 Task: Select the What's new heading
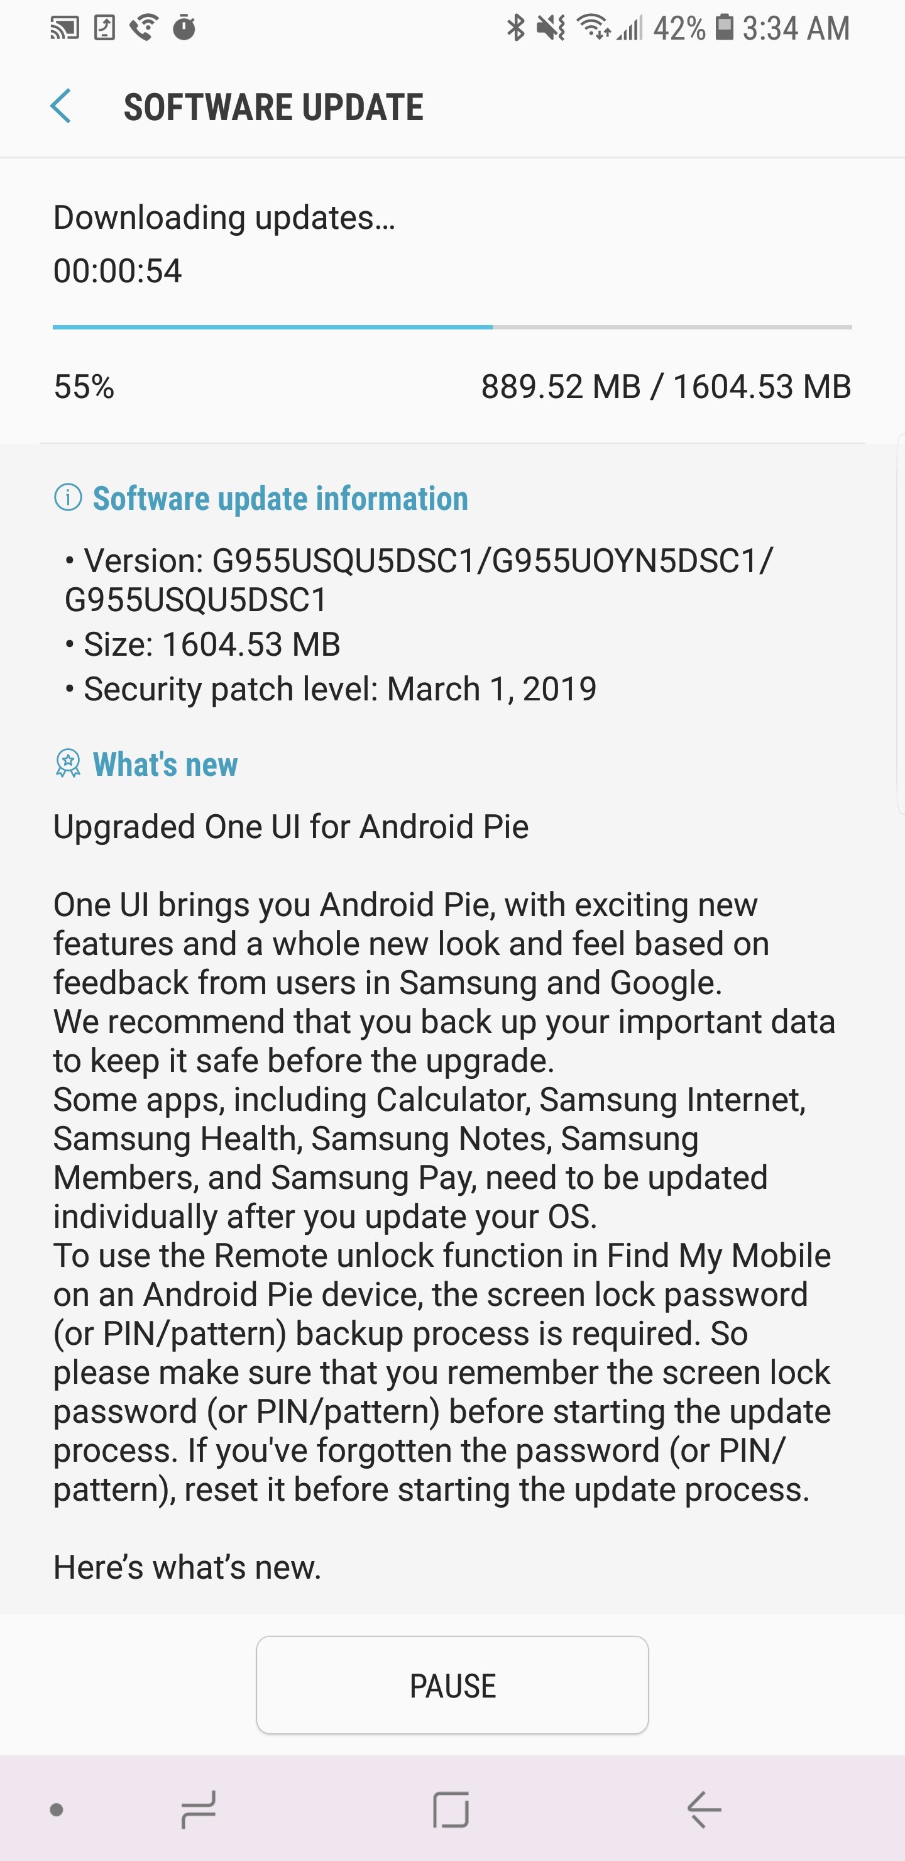165,765
